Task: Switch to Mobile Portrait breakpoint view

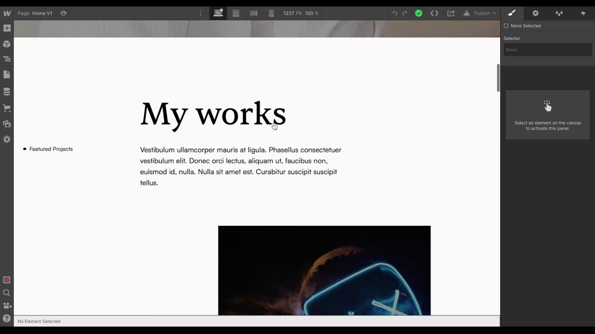Action: coord(271,13)
